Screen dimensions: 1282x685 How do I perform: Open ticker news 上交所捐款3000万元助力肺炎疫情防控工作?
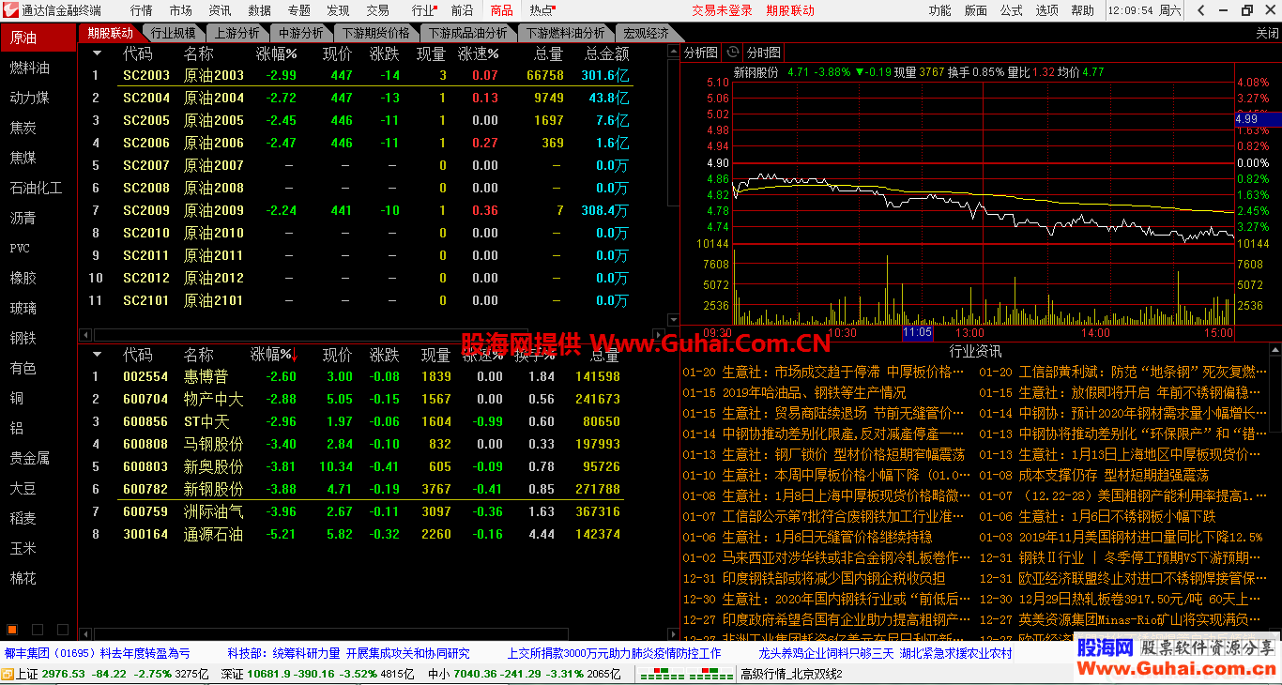click(614, 653)
